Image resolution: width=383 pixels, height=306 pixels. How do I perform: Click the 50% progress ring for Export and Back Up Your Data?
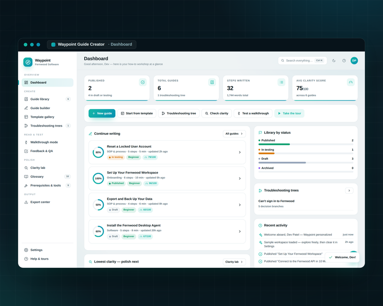[x=98, y=205]
